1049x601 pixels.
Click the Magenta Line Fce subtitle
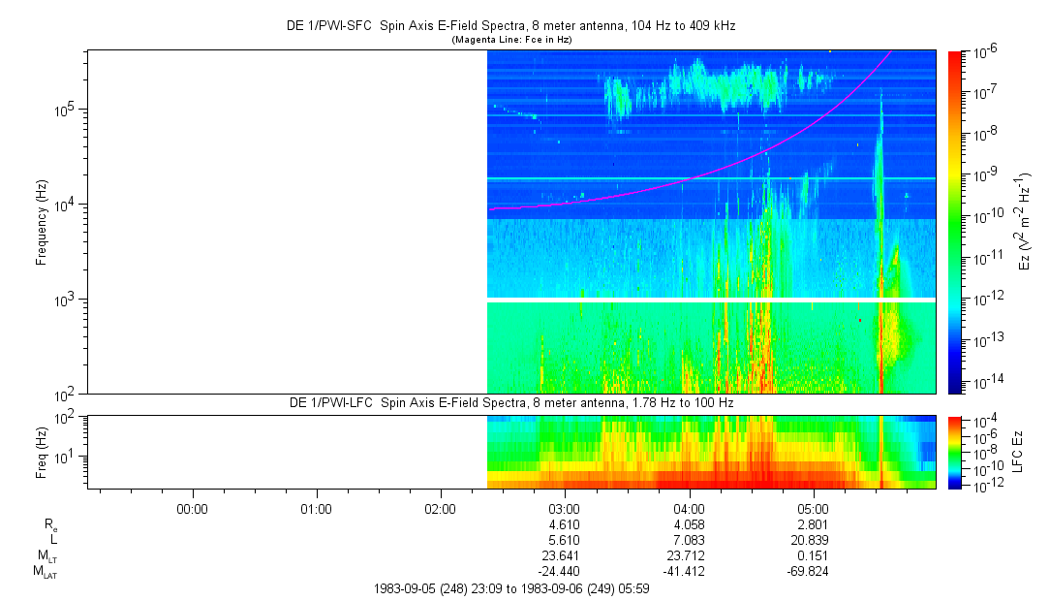click(510, 39)
